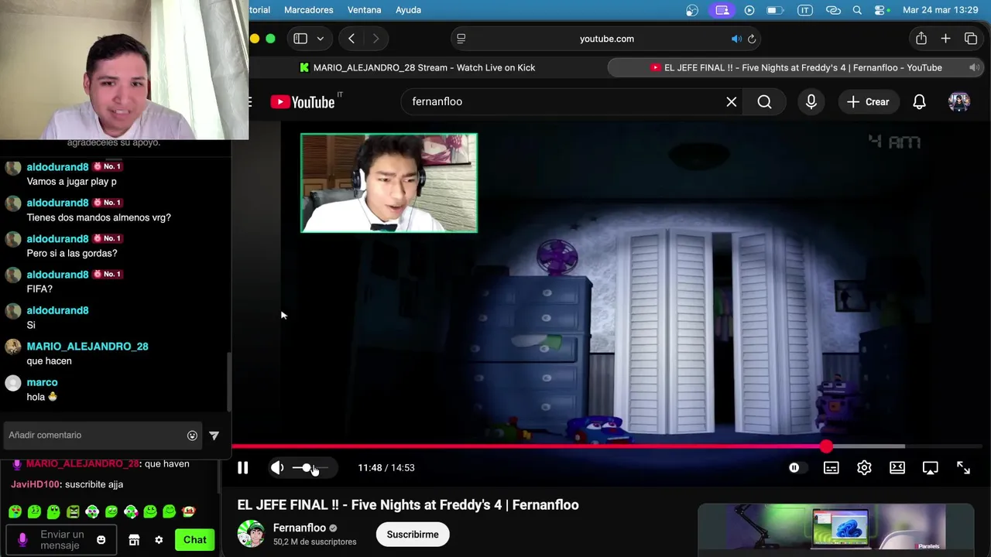Go back in Safari history
Image resolution: width=991 pixels, height=557 pixels.
pos(351,39)
